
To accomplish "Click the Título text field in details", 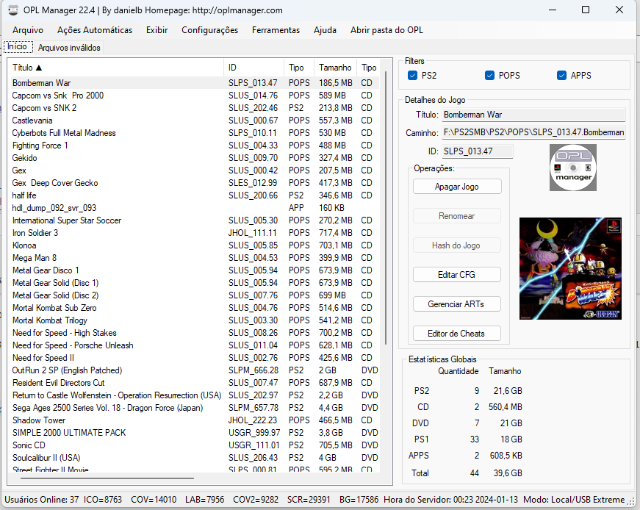I will [533, 115].
